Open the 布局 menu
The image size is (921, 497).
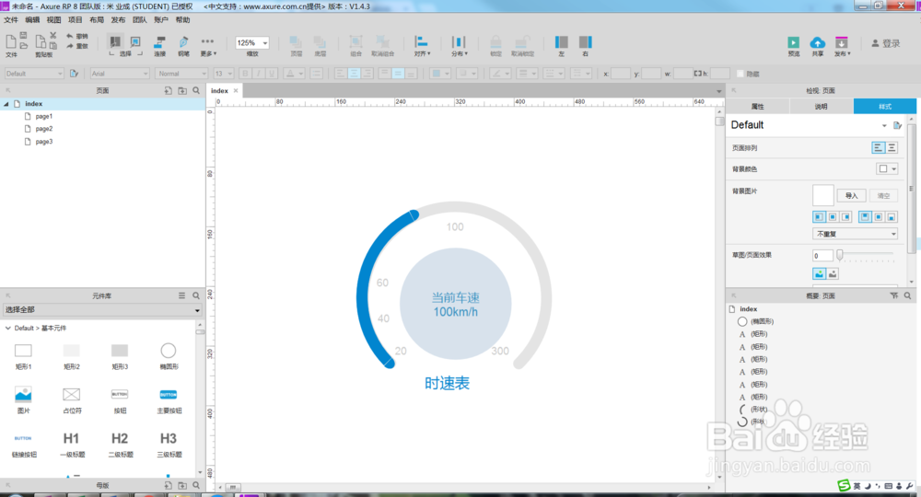click(x=97, y=20)
